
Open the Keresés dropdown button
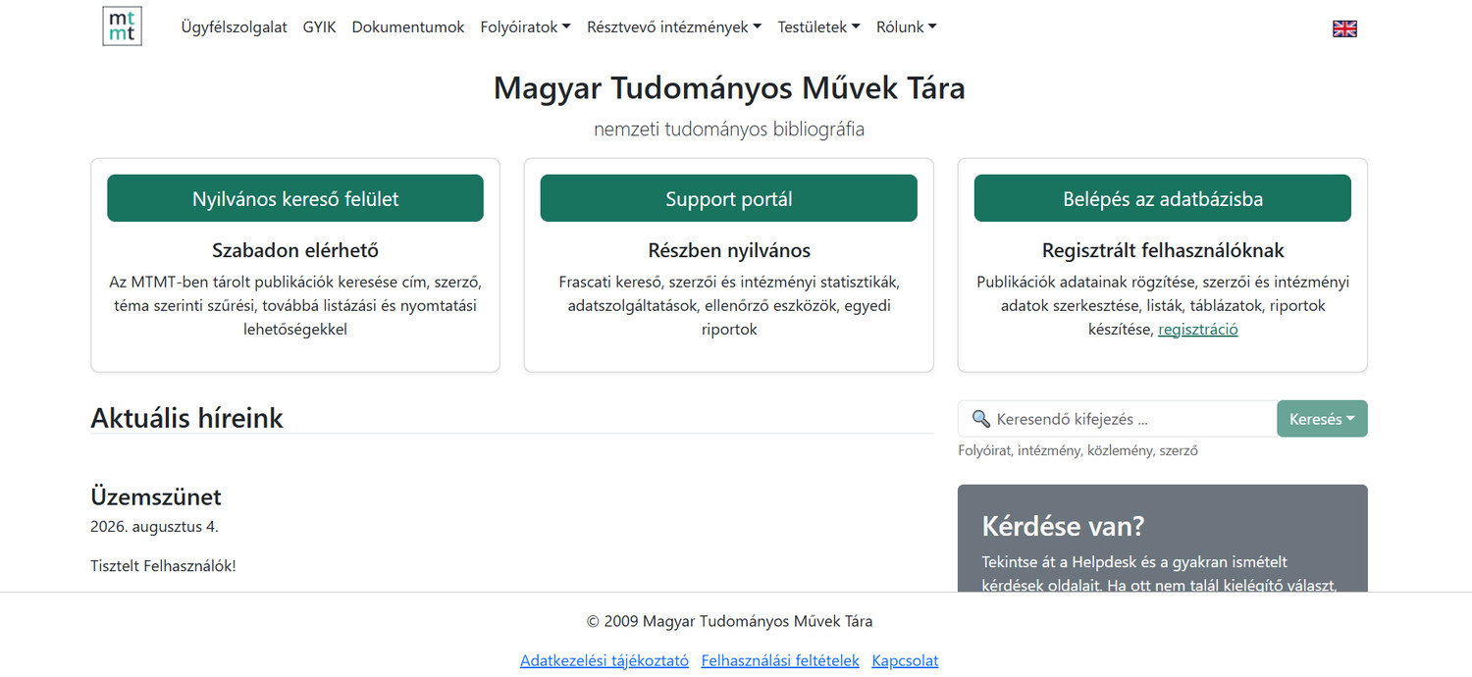pos(1322,419)
